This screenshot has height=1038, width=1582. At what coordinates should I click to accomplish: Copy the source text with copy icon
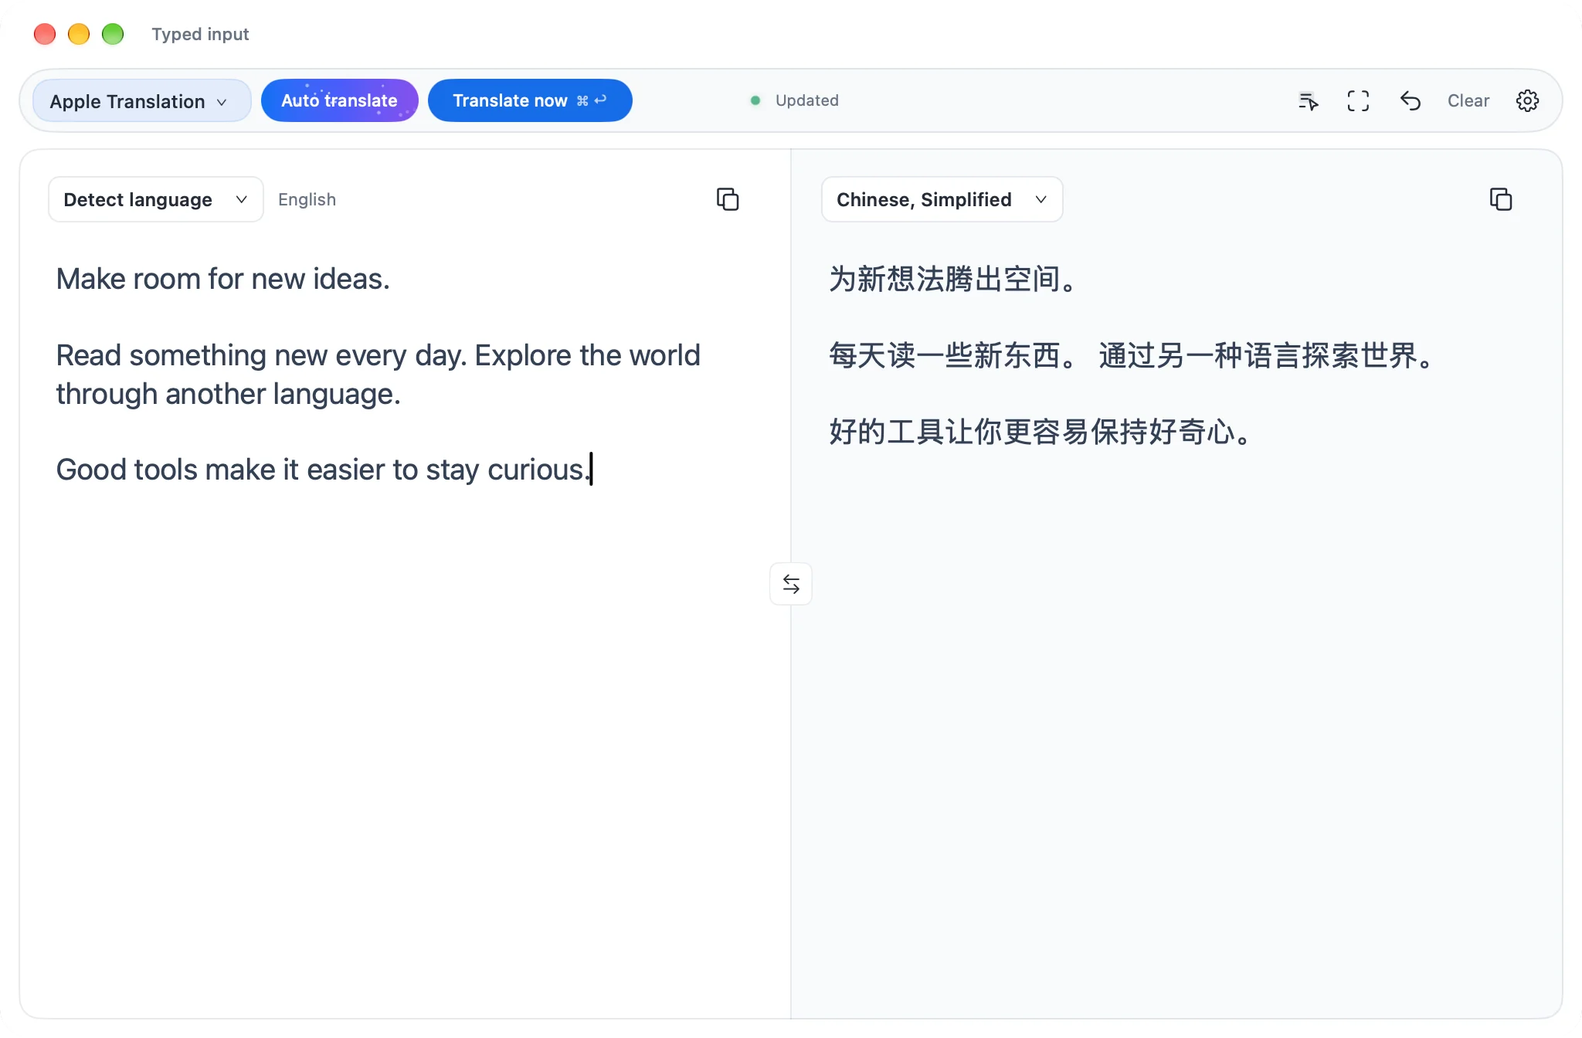tap(728, 199)
